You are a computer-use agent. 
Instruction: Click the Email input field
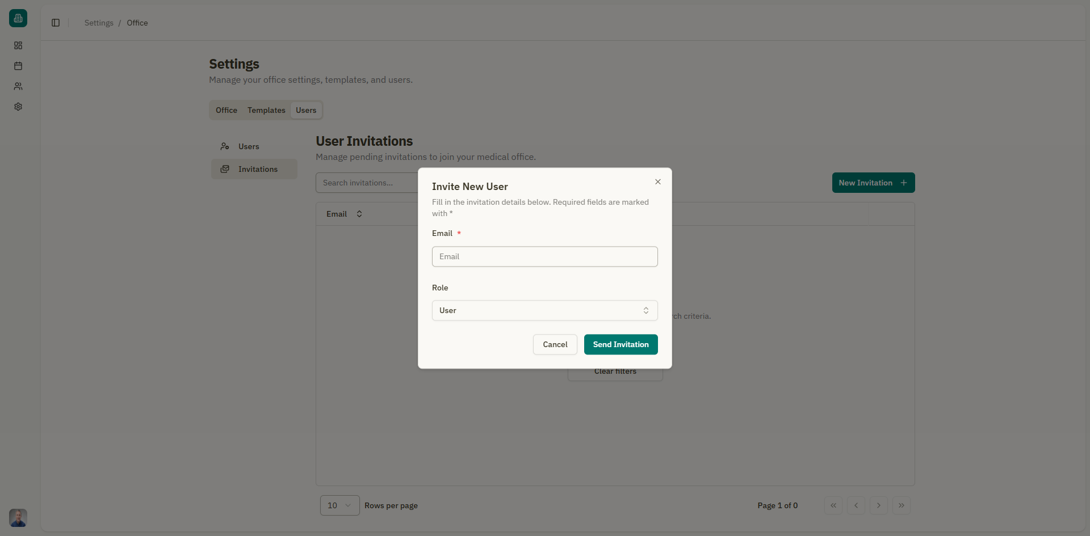pos(544,256)
